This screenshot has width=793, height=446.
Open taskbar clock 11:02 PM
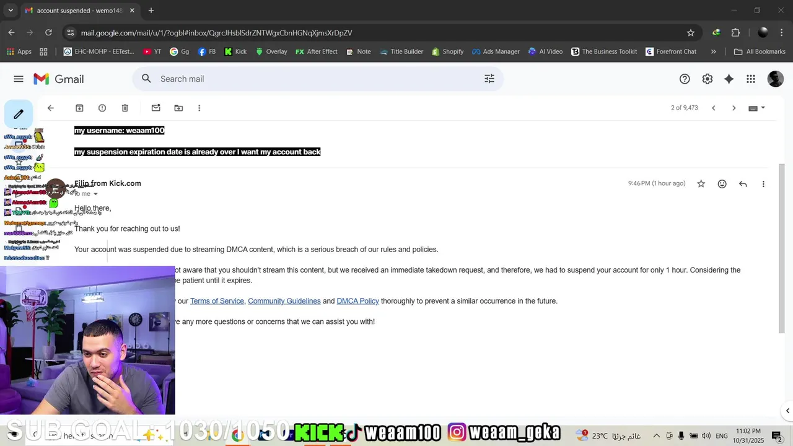(x=748, y=435)
